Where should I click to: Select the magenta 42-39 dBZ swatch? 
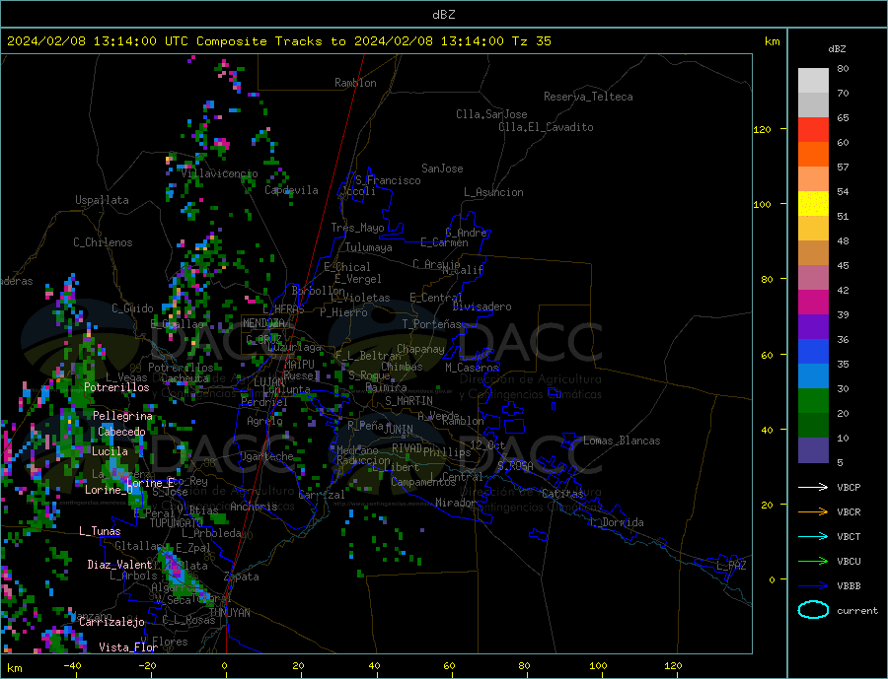tap(813, 303)
